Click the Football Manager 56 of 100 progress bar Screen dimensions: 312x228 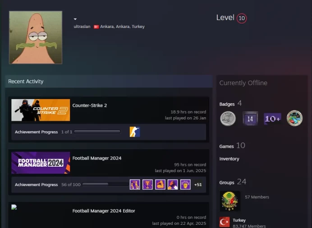click(x=106, y=184)
